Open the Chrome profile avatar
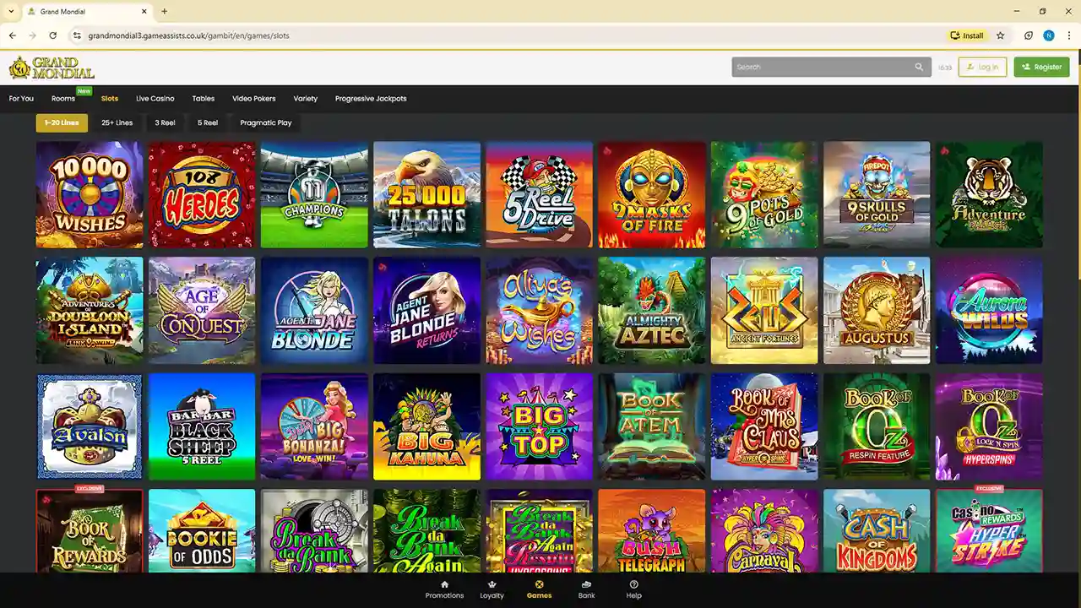The image size is (1081, 608). 1049,35
